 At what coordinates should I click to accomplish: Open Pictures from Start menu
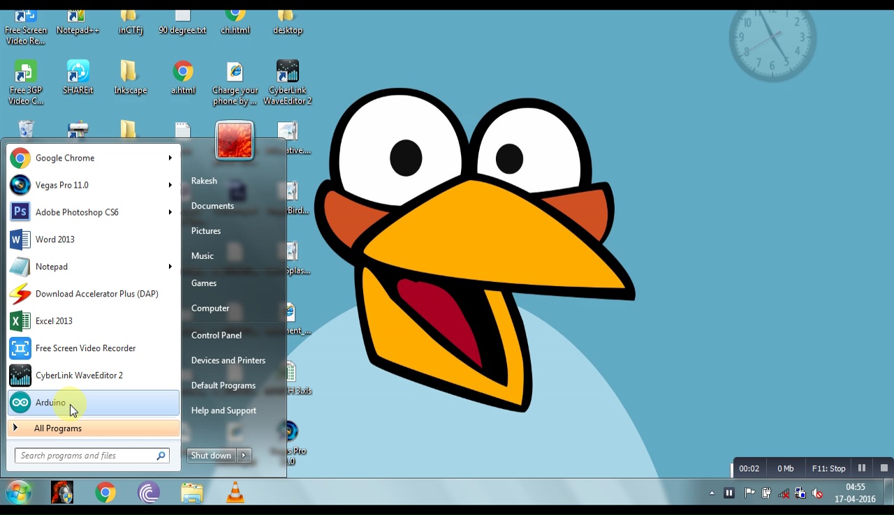tap(206, 231)
